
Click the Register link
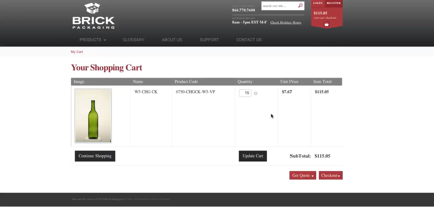point(334,3)
